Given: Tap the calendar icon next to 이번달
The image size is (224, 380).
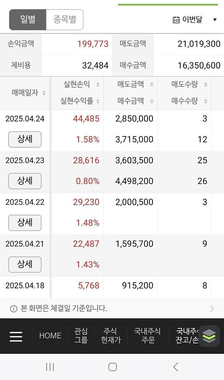Looking at the screenshot, I should pyautogui.click(x=176, y=20).
